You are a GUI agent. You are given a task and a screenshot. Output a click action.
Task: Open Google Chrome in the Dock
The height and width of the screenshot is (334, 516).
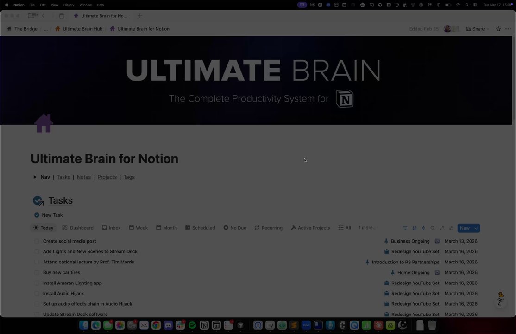(156, 325)
